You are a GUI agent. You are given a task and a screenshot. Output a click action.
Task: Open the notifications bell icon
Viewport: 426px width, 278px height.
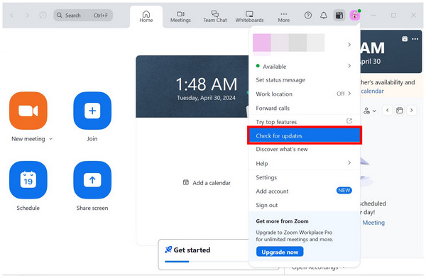tap(324, 15)
